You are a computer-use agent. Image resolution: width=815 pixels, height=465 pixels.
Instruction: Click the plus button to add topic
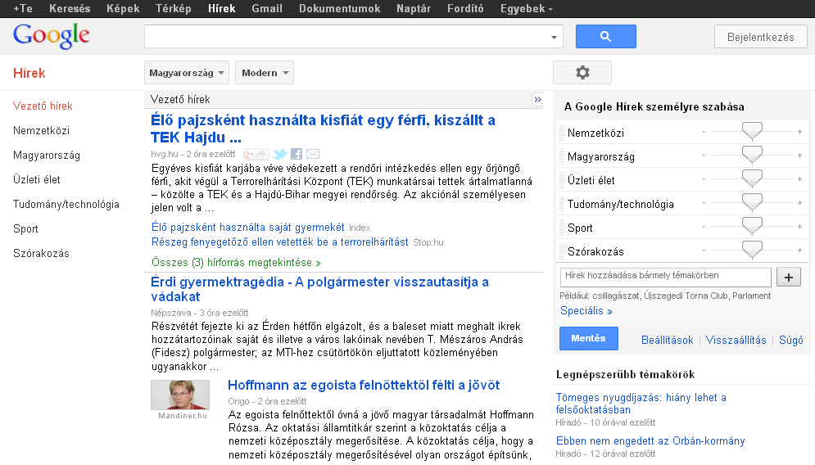[x=789, y=277]
